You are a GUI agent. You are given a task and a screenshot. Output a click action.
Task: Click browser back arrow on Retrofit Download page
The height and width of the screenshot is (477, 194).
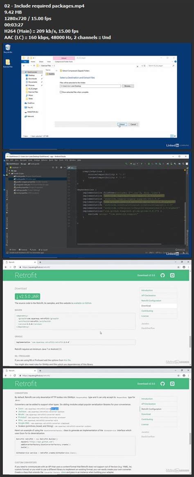pyautogui.click(x=6, y=267)
